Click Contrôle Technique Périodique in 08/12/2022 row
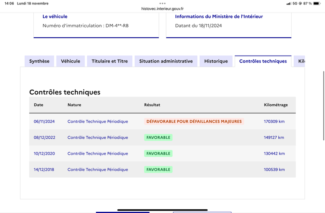 tap(97, 138)
